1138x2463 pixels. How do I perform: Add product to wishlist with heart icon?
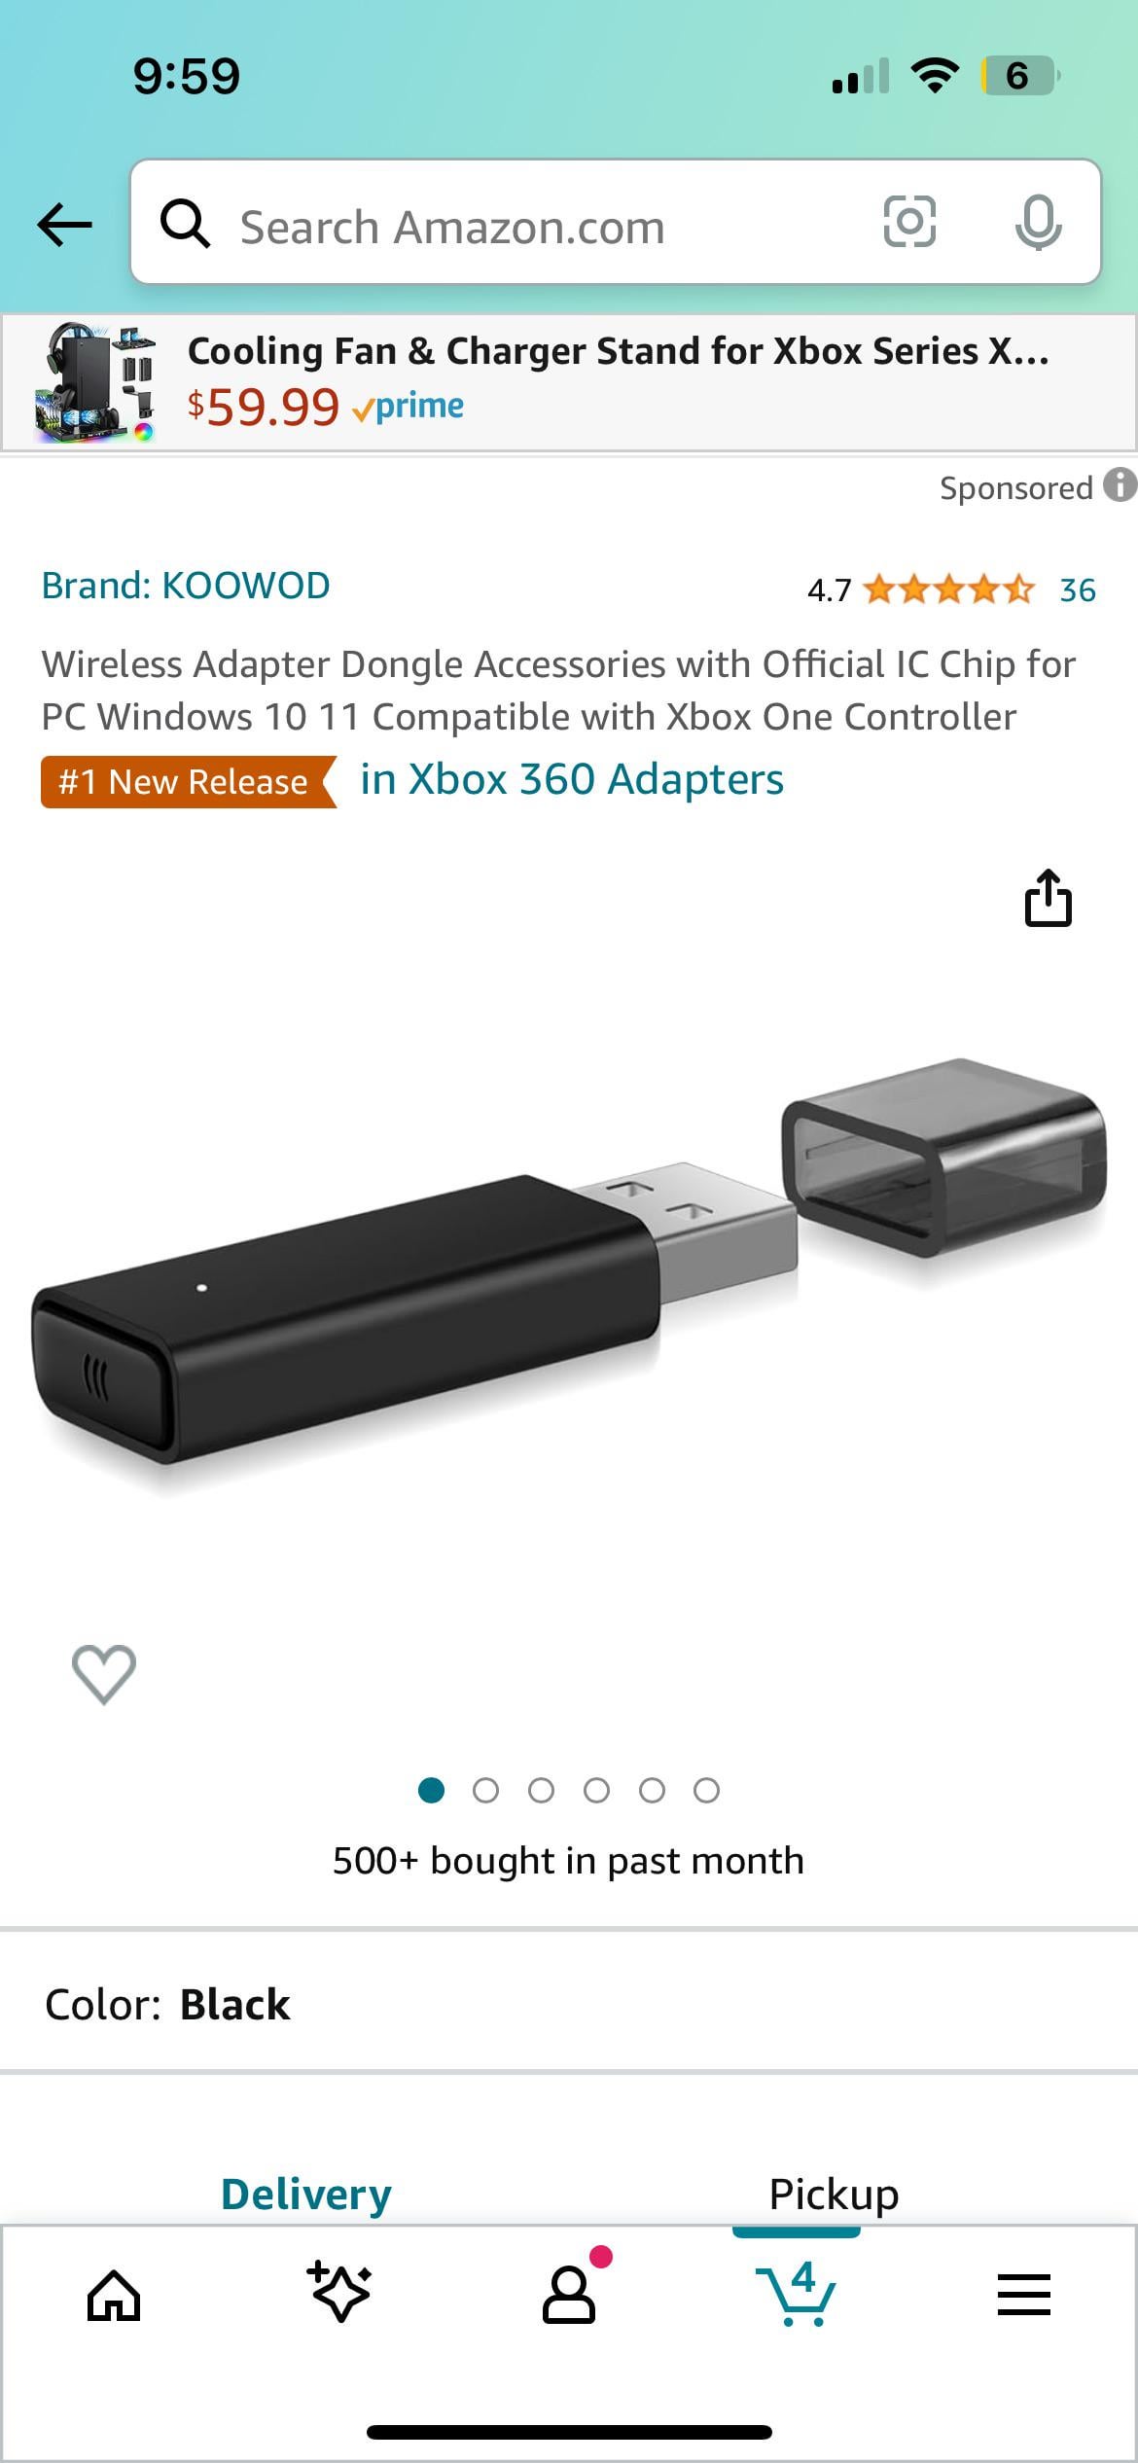104,1674
